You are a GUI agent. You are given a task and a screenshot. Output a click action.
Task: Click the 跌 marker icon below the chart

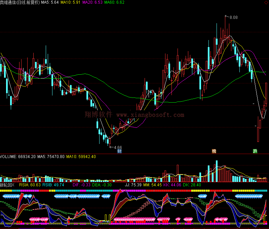click(255, 151)
